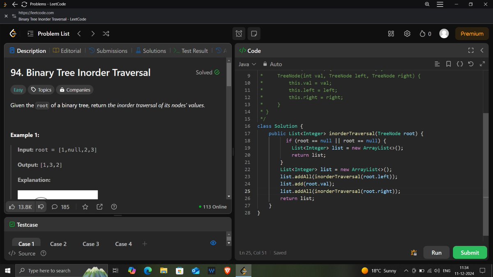The height and width of the screenshot is (277, 493).
Task: Click the Run button
Action: pyautogui.click(x=437, y=253)
